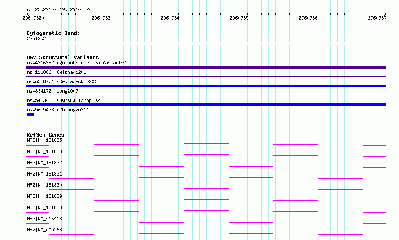Click the DGV Structural Variants track title

pos(63,57)
